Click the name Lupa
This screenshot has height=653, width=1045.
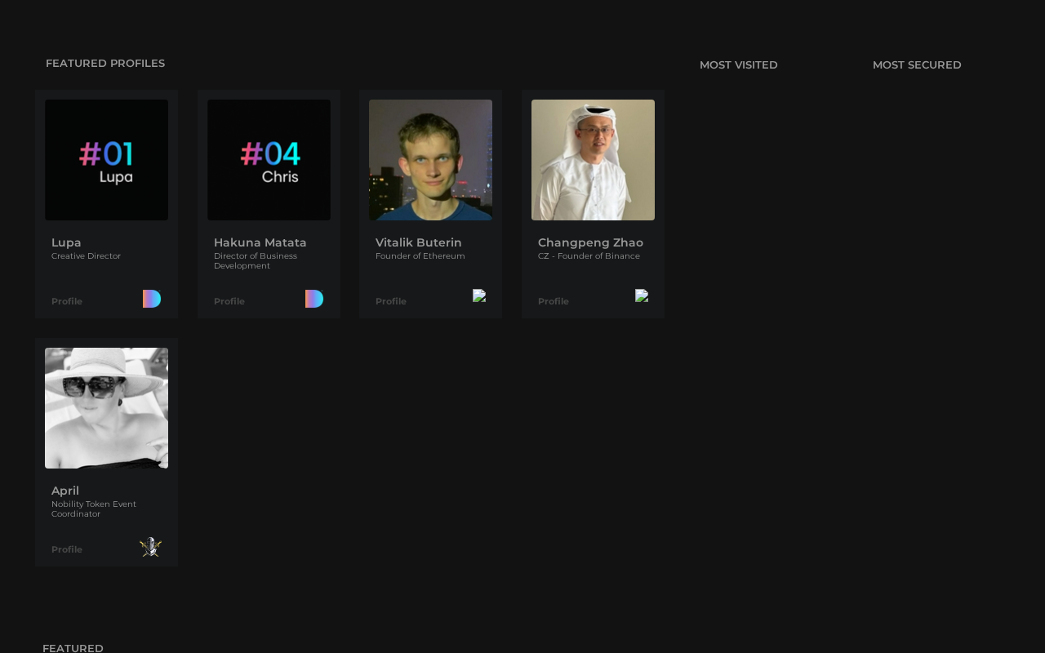click(66, 242)
